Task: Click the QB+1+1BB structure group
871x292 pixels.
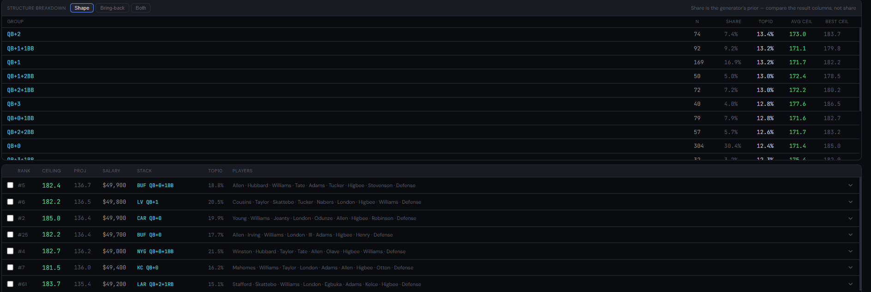Action: (431, 48)
